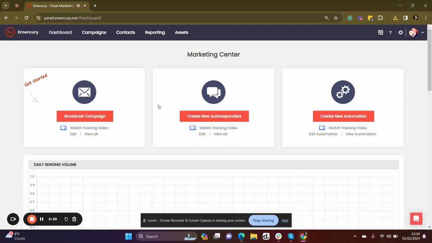Image resolution: width=432 pixels, height=243 pixels.
Task: Click video camera icon under Autoresponders
Action: (x=193, y=128)
